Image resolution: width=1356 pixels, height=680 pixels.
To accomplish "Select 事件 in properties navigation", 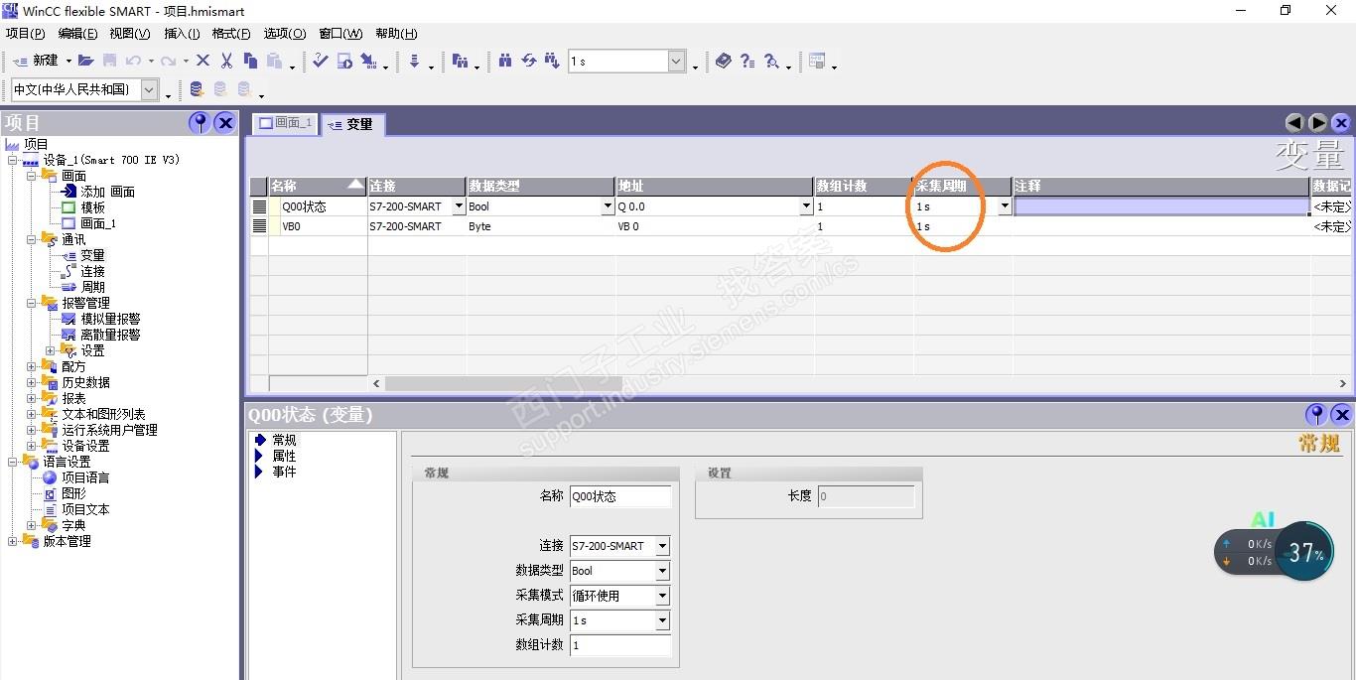I will [284, 472].
